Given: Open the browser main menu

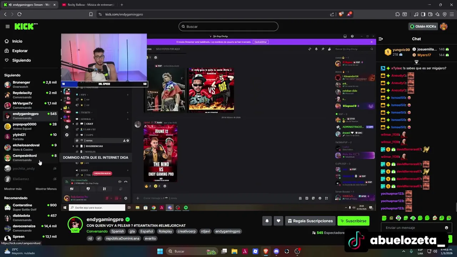Looking at the screenshot, I should coord(452,14).
